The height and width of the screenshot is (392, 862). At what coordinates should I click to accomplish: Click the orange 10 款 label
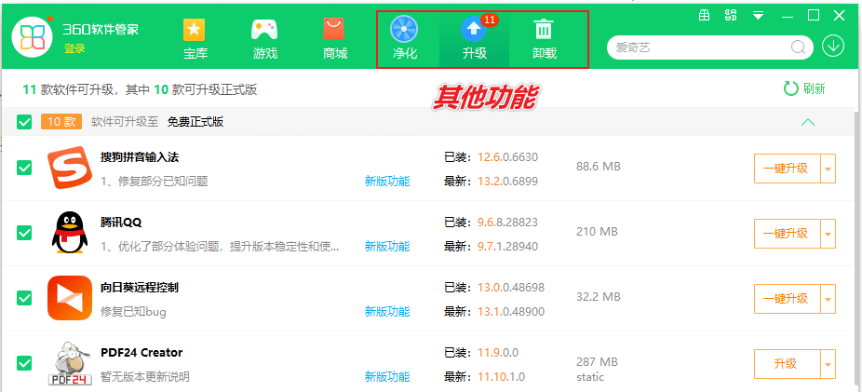click(61, 122)
